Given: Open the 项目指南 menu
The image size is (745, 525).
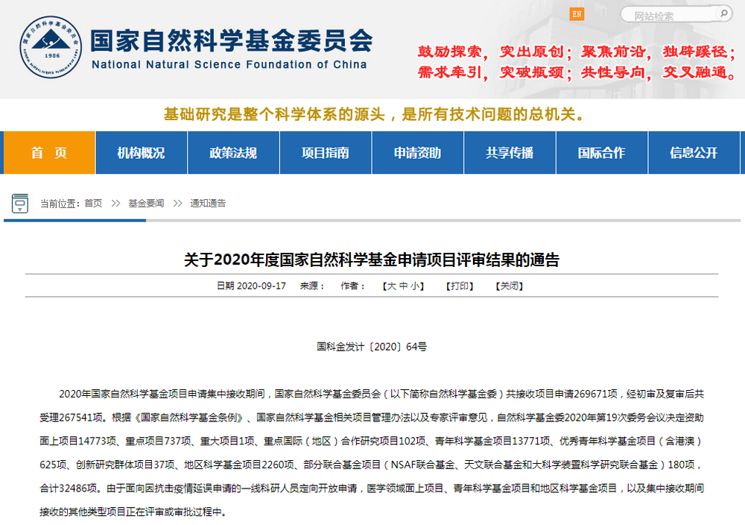Looking at the screenshot, I should 326,153.
